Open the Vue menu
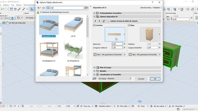 point(12,5)
